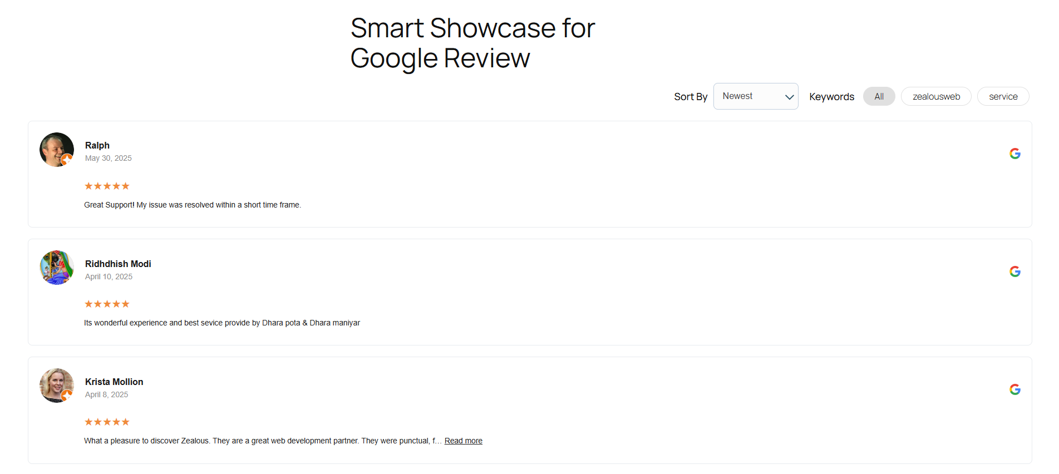
Task: Click the Smart Showcase for Google Review heading
Action: (472, 43)
